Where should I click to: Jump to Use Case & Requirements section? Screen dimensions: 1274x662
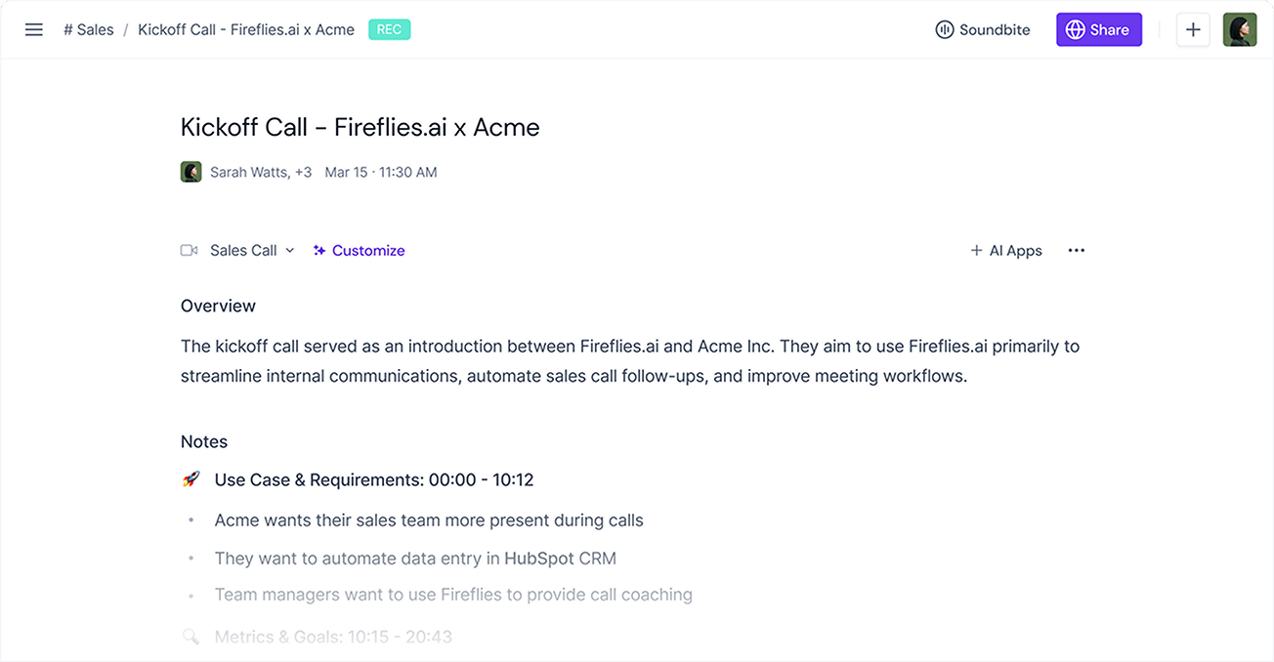(373, 479)
